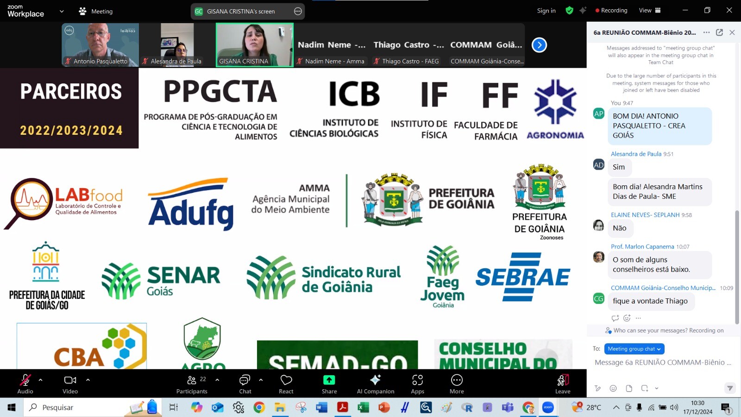Select COMMAM Goiânia participant tile
This screenshot has width=741, height=417.
tap(486, 45)
